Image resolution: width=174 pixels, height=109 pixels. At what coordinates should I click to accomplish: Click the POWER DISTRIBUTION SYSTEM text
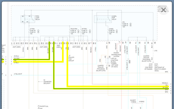116,54
